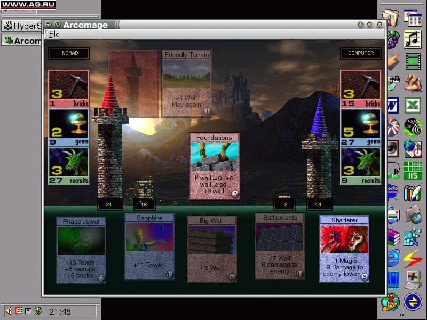The height and width of the screenshot is (320, 427).
Task: Open the computer monitor icon
Action: pos(413,281)
